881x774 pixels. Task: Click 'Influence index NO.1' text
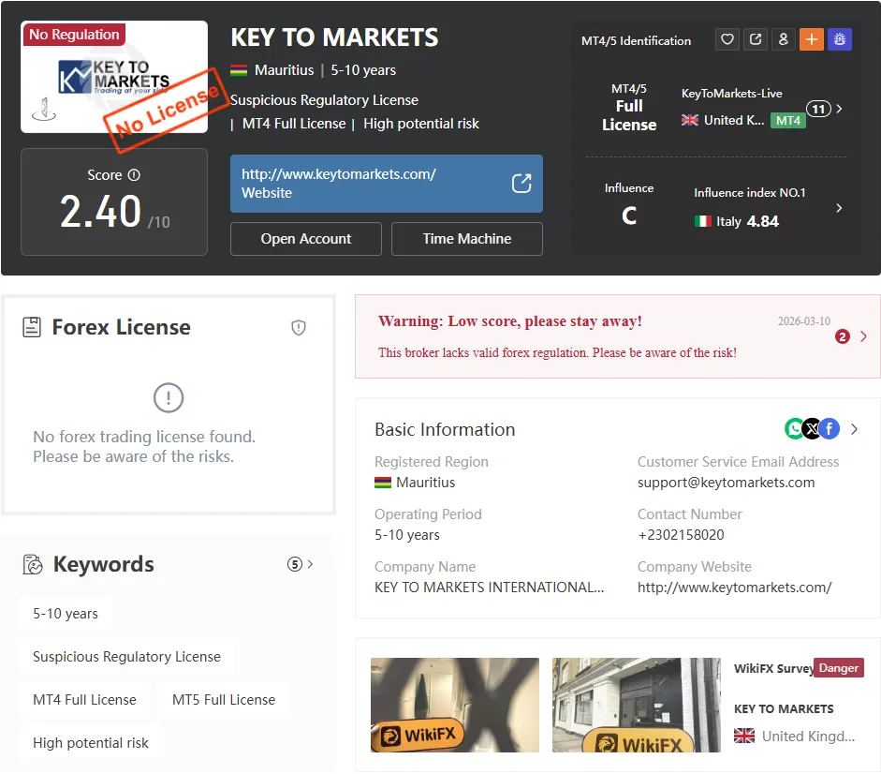point(750,192)
